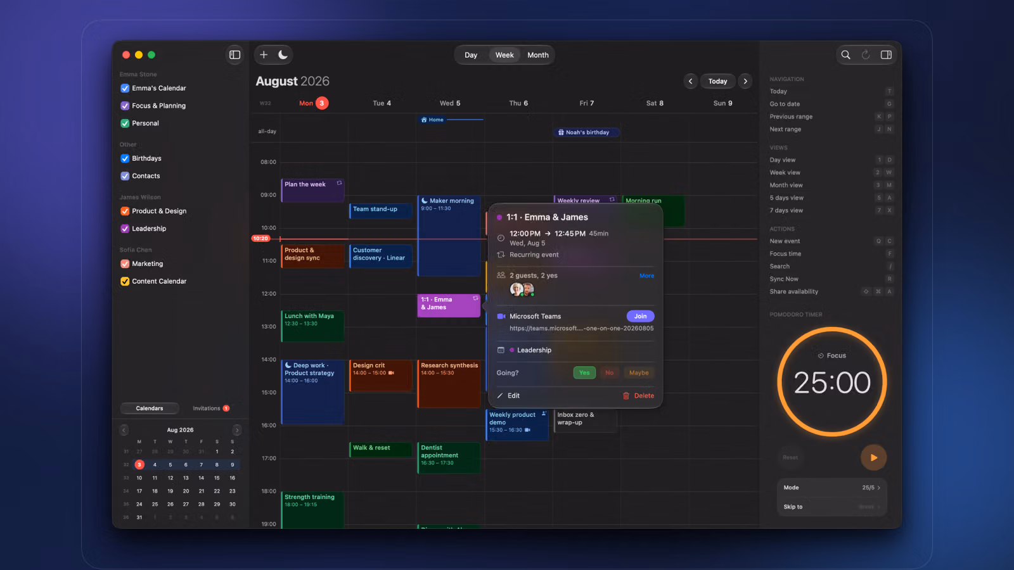Screen dimensions: 1014x570
Task: Select the Calendars tab
Action: pyautogui.click(x=150, y=408)
